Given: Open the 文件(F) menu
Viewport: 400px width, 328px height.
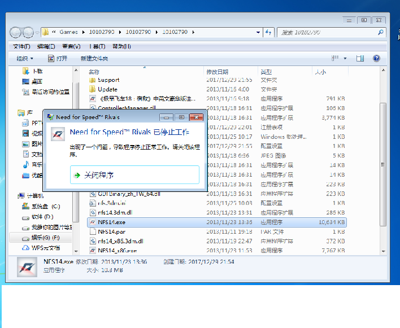Looking at the screenshot, I should [21, 46].
